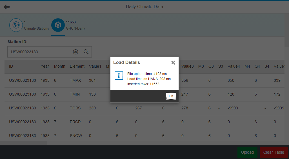This screenshot has width=289, height=159.
Task: Confirm the dialog with OK
Action: [x=171, y=96]
